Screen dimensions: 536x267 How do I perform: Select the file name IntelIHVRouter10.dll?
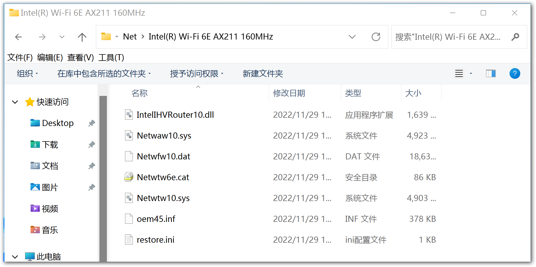pos(175,115)
